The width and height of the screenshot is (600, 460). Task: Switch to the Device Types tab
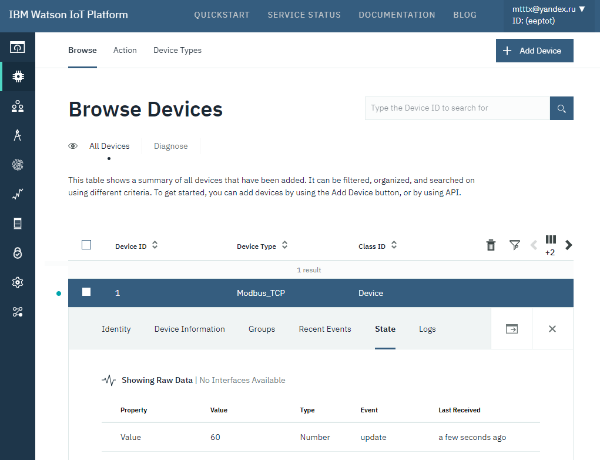177,50
